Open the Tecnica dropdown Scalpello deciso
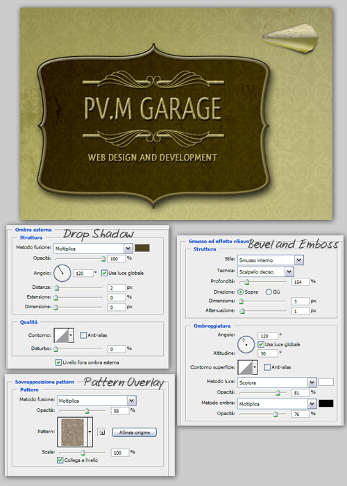 click(x=266, y=271)
